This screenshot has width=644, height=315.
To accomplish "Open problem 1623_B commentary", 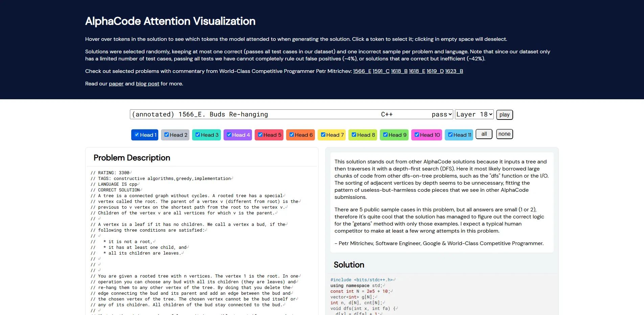I will tap(454, 71).
